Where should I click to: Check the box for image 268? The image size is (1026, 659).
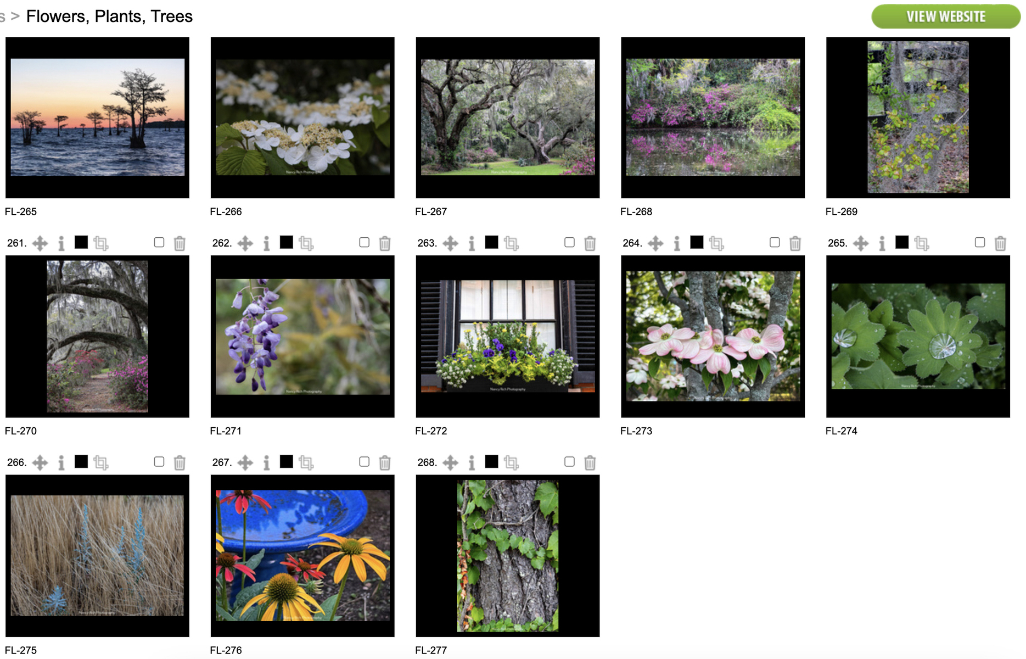pyautogui.click(x=569, y=462)
